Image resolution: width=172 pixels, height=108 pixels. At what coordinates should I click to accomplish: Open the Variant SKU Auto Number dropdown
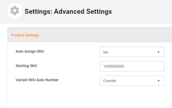tap(132, 81)
